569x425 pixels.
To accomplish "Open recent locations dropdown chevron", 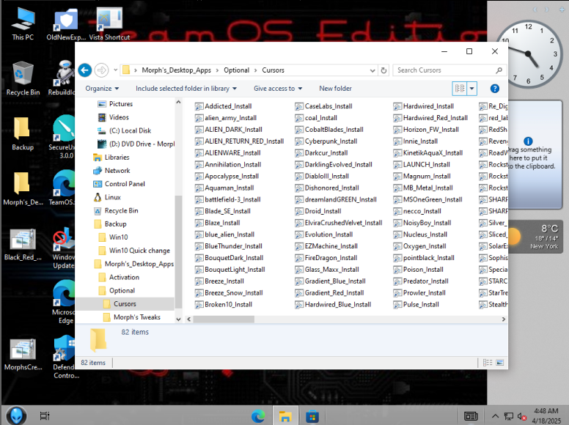I will [115, 70].
